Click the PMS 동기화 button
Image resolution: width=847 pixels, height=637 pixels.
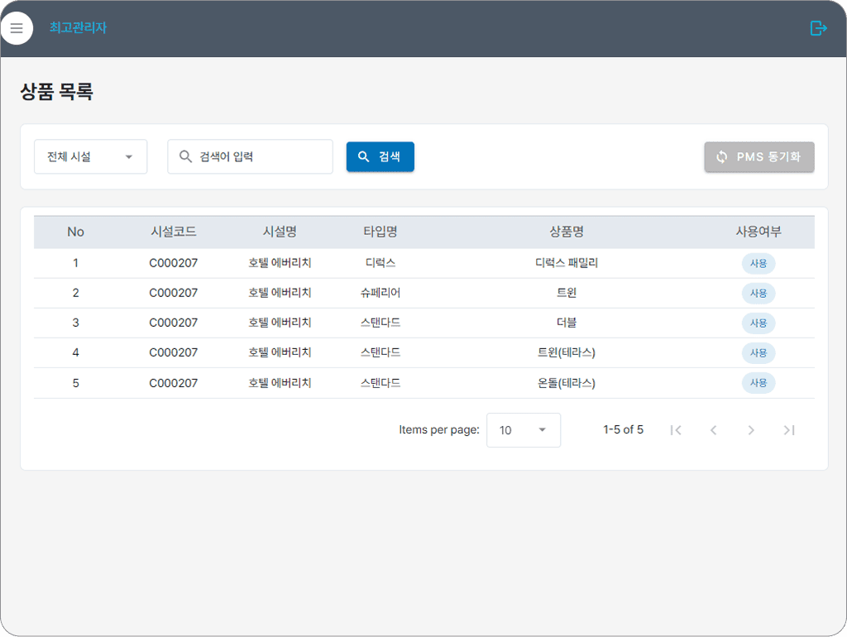coord(759,156)
